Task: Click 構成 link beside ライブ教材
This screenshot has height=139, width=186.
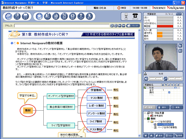Action: pos(116,122)
